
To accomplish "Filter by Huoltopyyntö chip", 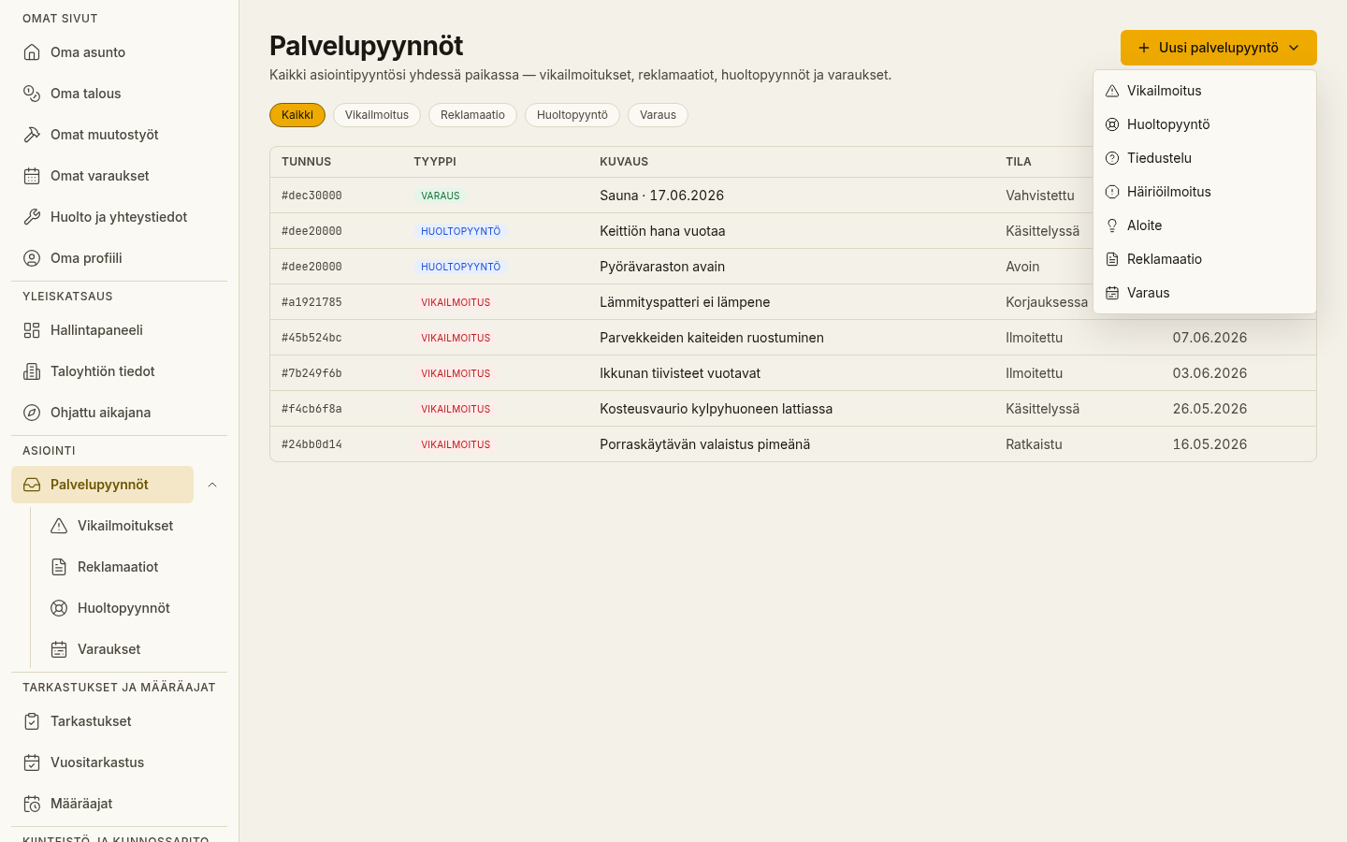I will tap(572, 115).
